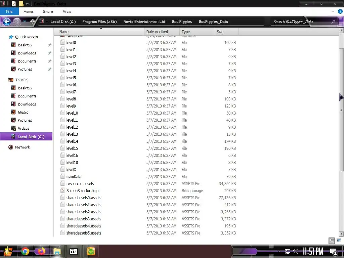The width and height of the screenshot is (344, 258).
Task: Open the recent locations dropdown arrow
Action: coord(25,21)
